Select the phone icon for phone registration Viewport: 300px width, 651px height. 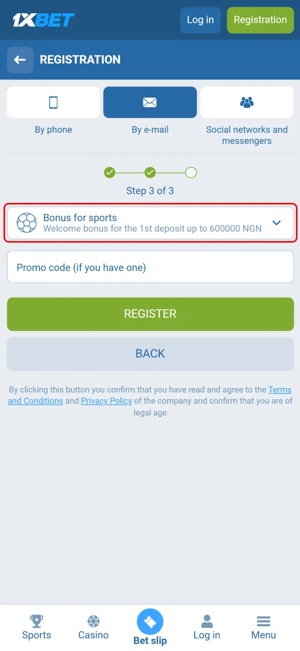(x=53, y=102)
